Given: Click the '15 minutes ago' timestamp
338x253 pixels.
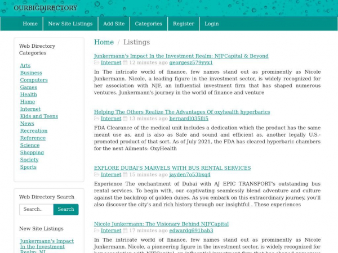Looking at the screenshot, I should point(148,174).
